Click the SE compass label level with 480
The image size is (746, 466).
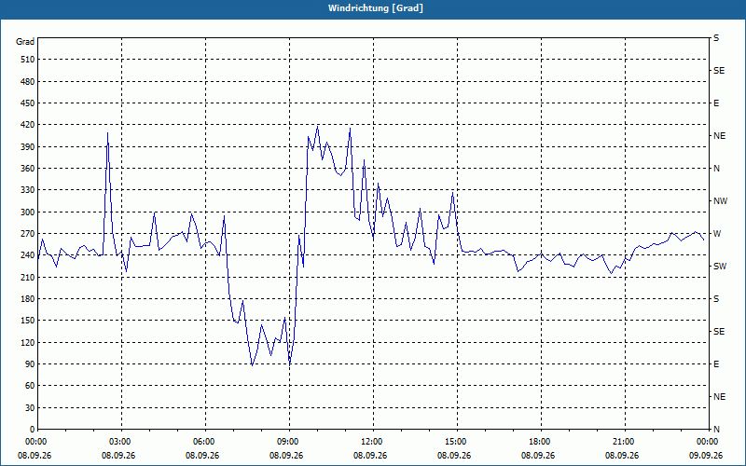coord(719,71)
